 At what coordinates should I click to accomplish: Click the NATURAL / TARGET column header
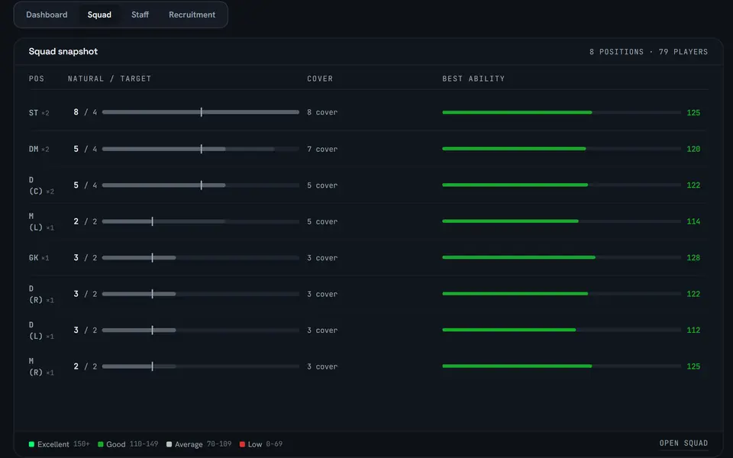(x=109, y=79)
